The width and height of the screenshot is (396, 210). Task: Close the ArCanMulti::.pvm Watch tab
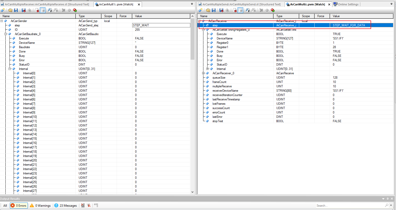pos(329,4)
